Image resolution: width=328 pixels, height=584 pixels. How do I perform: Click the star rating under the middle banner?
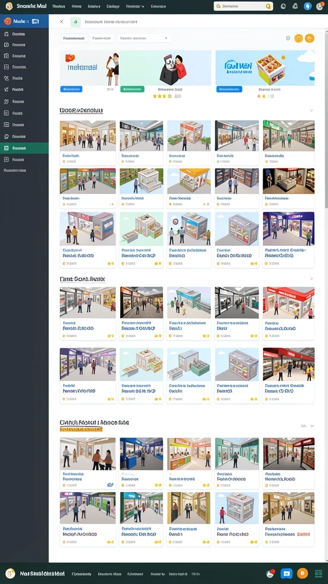pos(162,96)
